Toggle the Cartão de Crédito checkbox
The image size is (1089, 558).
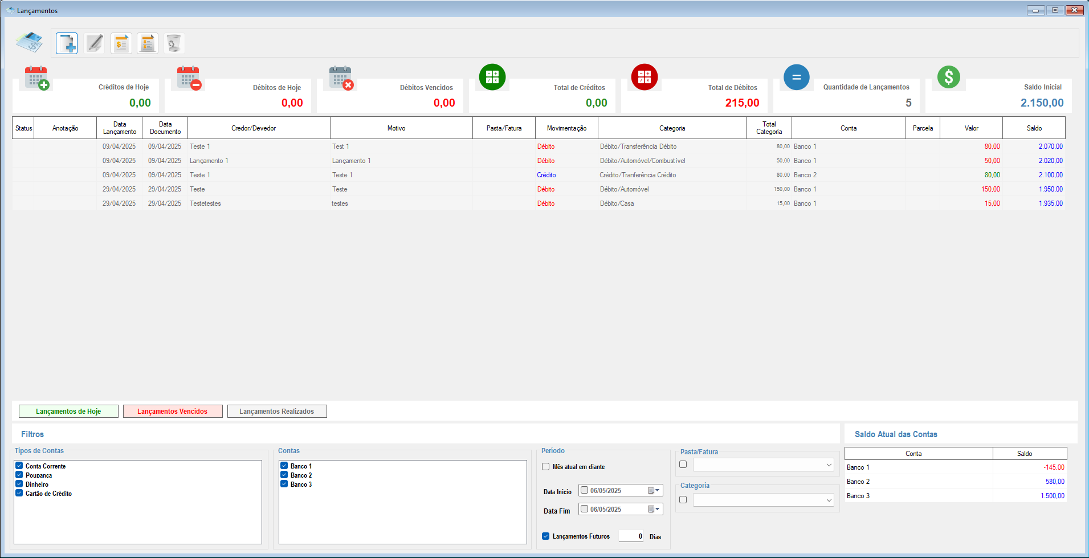click(19, 493)
